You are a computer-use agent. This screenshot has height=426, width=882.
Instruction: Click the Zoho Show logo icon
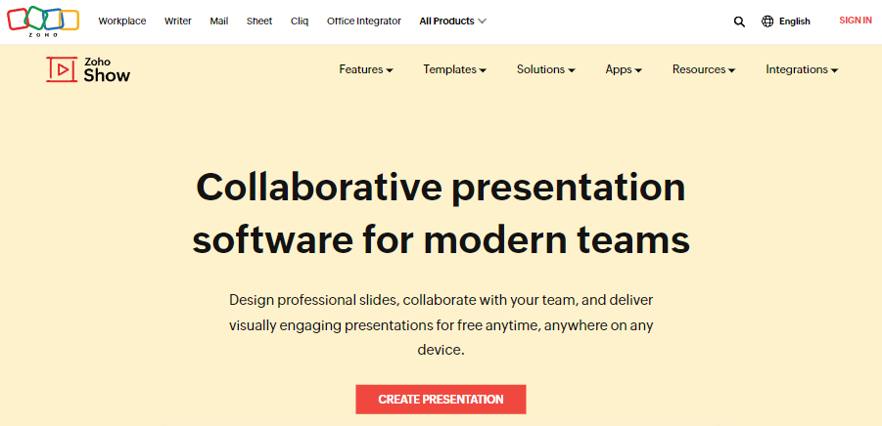61,69
